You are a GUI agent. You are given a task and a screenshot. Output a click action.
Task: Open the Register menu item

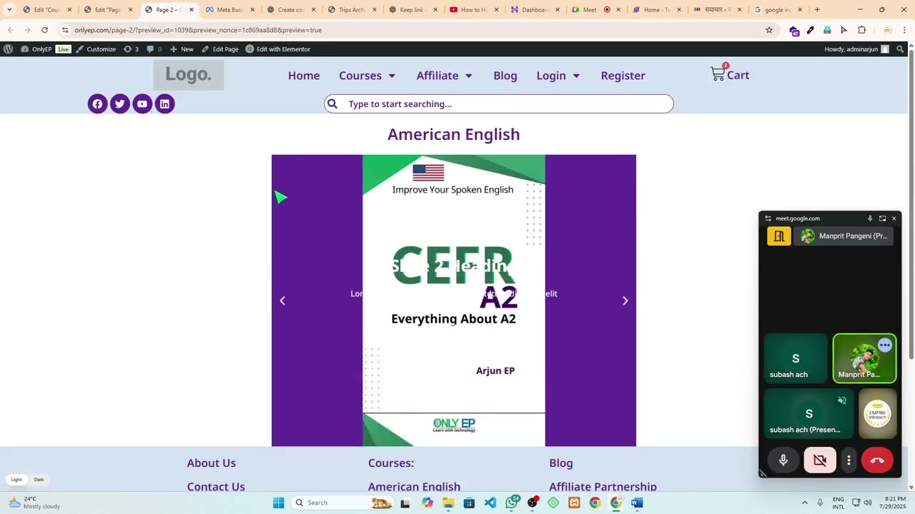[623, 76]
